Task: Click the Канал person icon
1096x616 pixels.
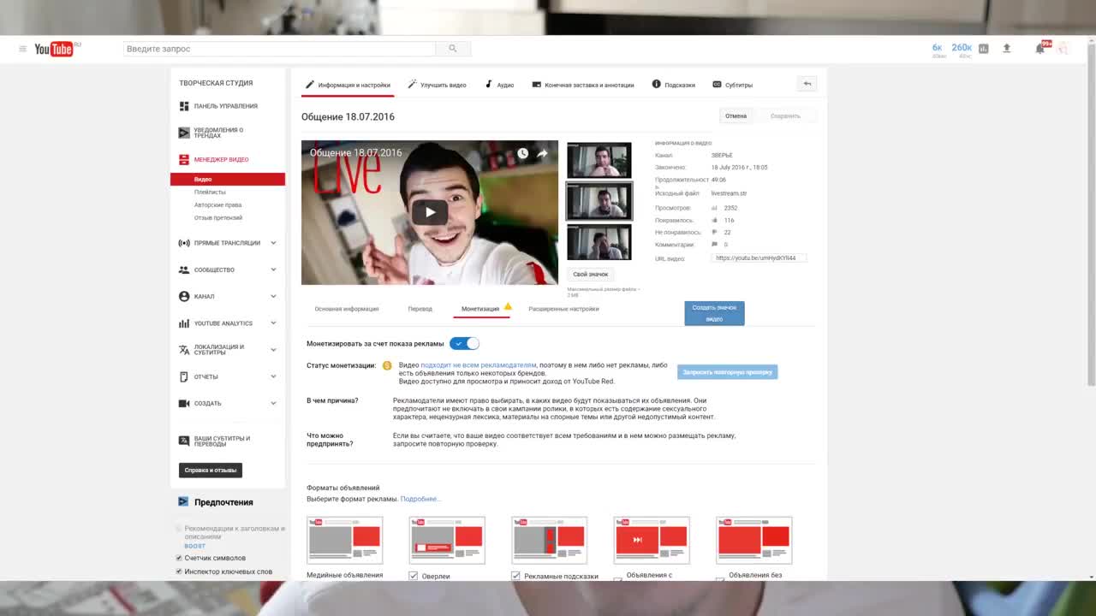Action: click(x=184, y=296)
